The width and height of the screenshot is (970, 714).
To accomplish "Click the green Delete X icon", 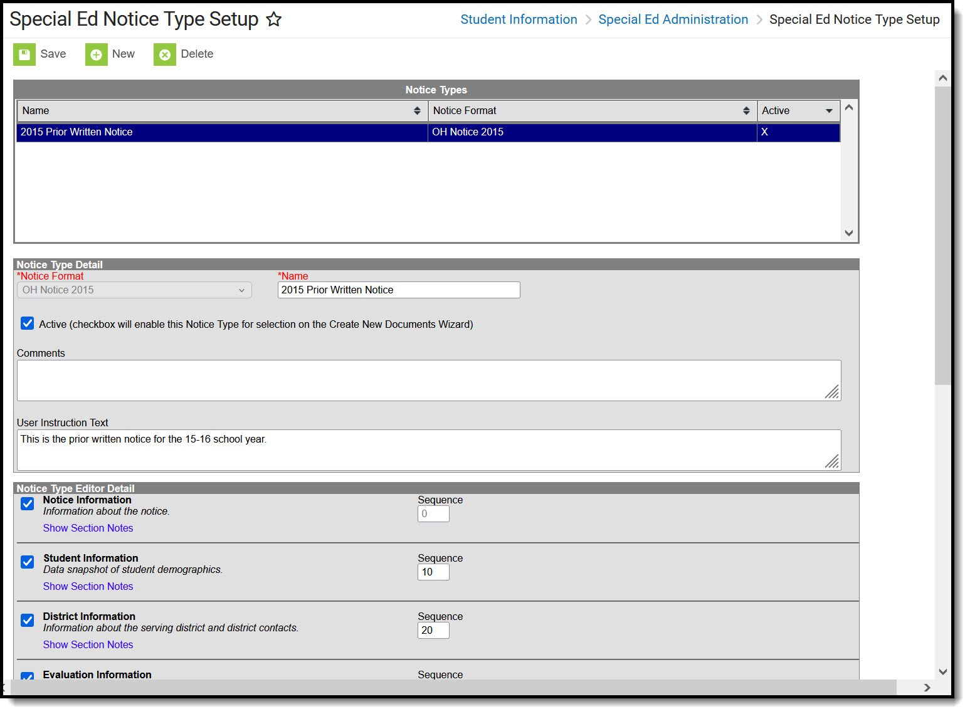I will (x=165, y=55).
